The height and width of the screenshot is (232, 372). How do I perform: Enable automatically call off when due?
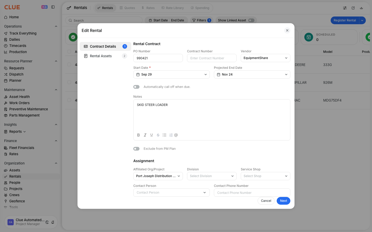[x=136, y=87]
